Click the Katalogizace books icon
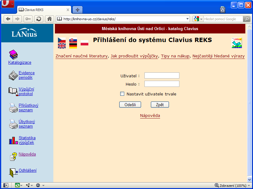Viewport: 253px width, 189px height. pos(13,55)
